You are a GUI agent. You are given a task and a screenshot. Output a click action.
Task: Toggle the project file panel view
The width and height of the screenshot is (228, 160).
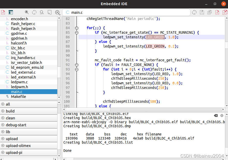click(x=10, y=12)
